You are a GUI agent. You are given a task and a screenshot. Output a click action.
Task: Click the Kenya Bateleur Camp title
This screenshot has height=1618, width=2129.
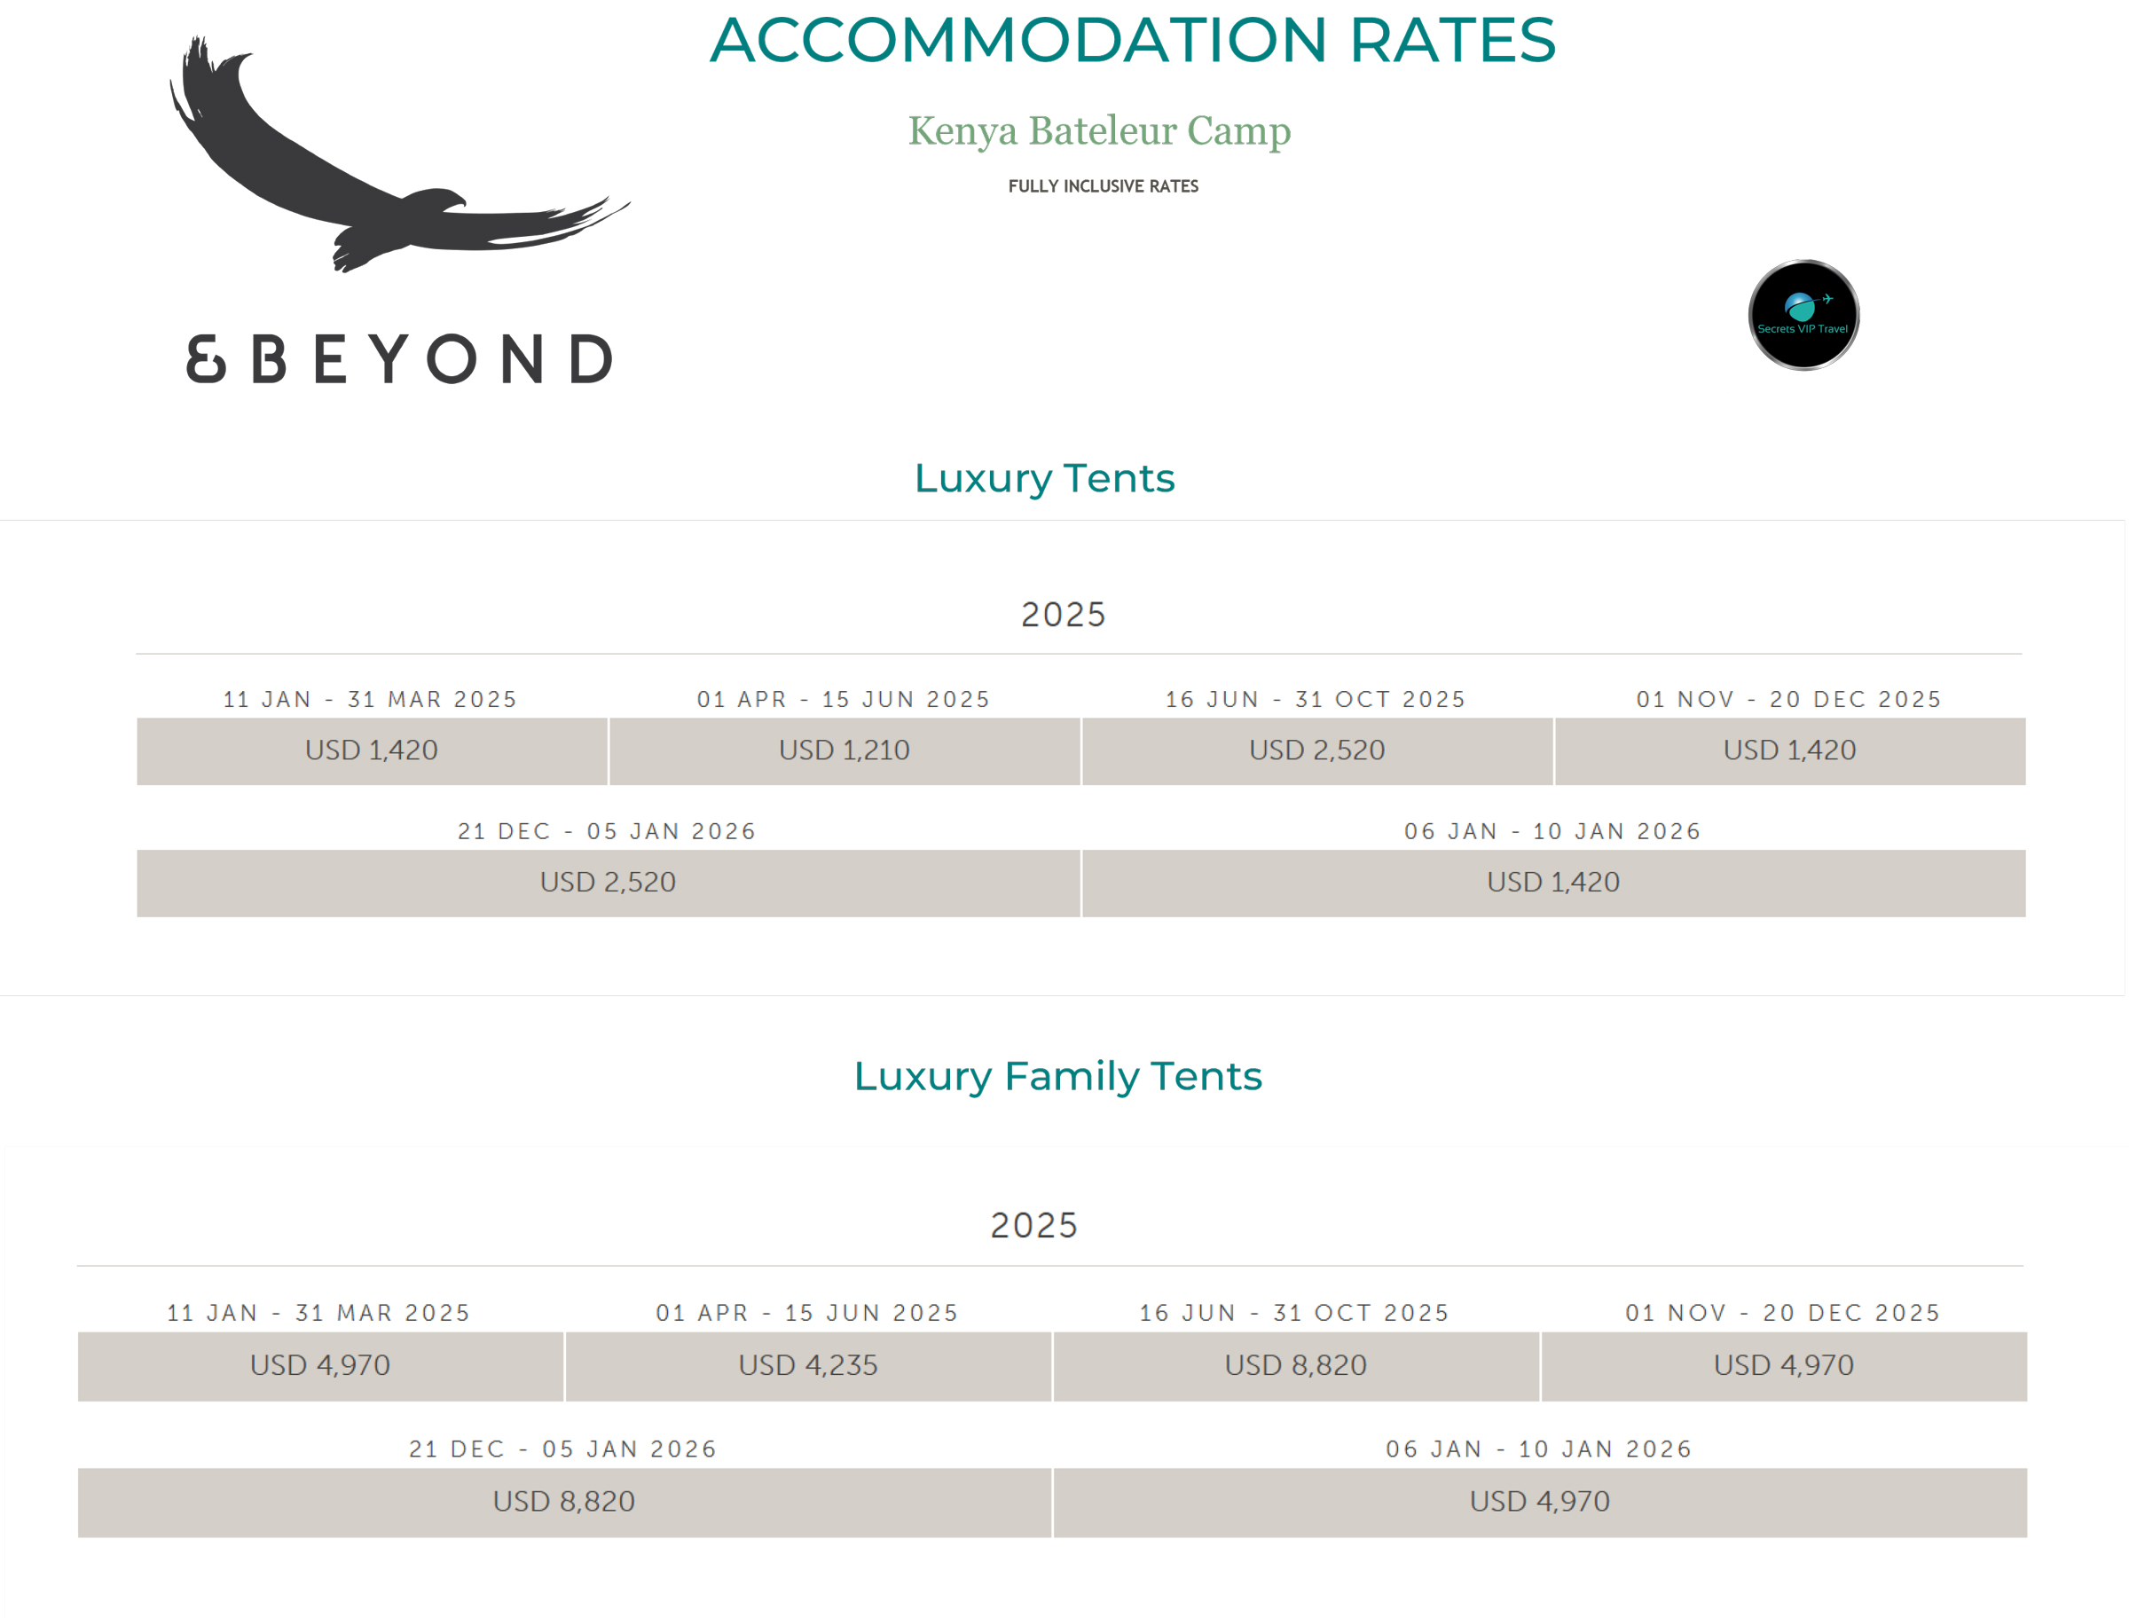coord(1100,131)
